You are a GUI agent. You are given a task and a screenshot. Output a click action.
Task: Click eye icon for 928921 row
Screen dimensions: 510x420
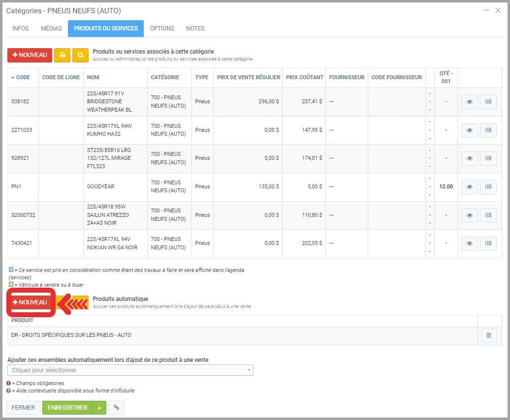click(x=469, y=158)
